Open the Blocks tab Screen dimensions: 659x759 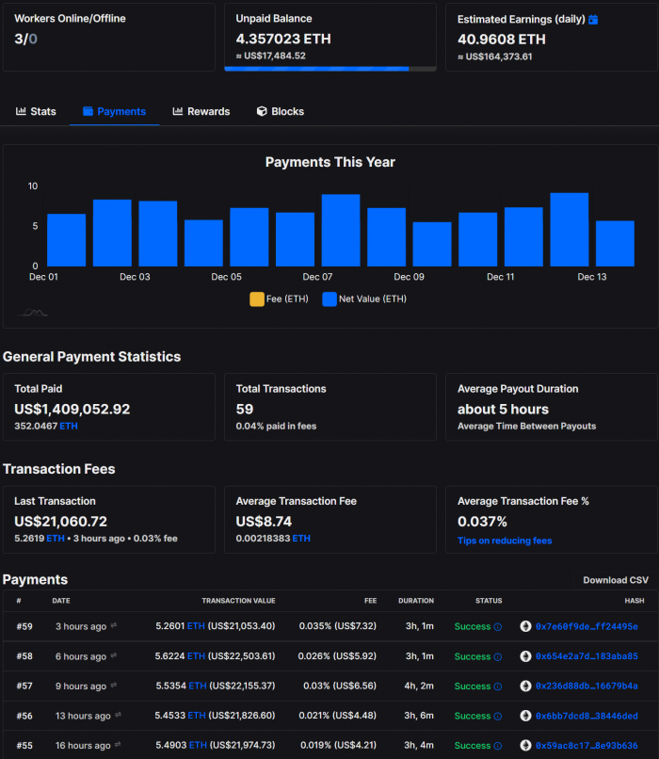280,111
